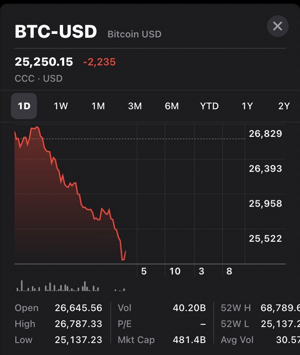Toggle the red -2,235 price change
The height and width of the screenshot is (355, 300).
[x=99, y=62]
